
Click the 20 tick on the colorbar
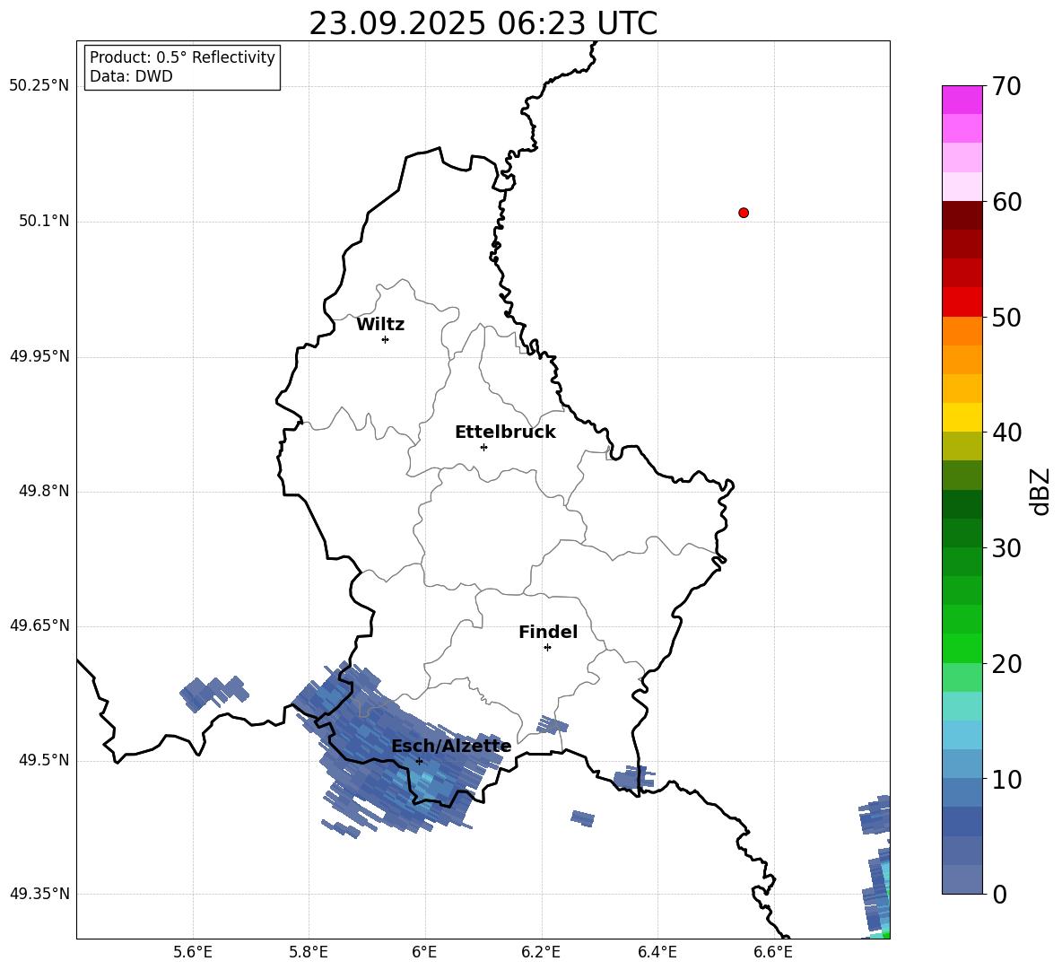tap(1006, 663)
